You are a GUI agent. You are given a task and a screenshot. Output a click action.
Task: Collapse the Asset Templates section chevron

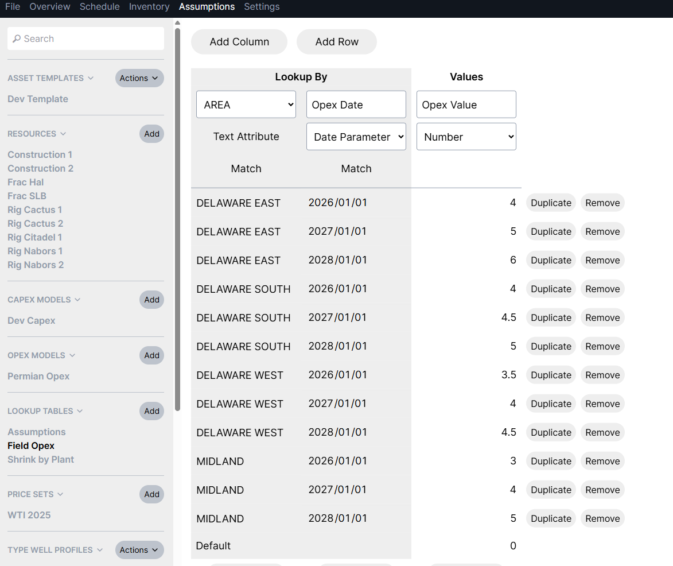[x=91, y=78]
